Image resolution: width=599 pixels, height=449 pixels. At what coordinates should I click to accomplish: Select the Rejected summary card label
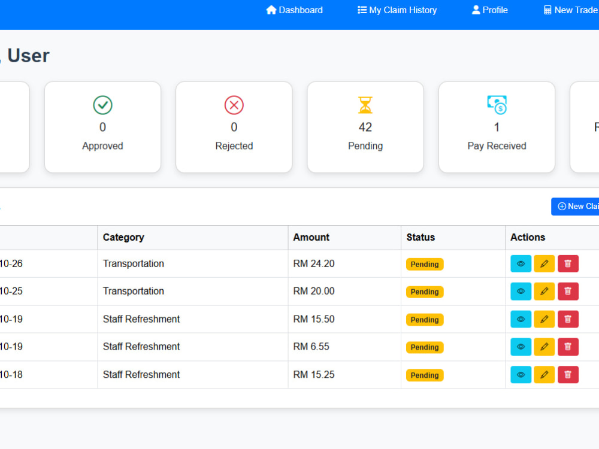[x=234, y=146]
